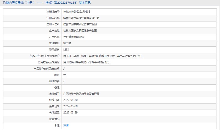Screen dimensions: 220x130
Task: Click the 生产地址 label
Action: (54, 31)
